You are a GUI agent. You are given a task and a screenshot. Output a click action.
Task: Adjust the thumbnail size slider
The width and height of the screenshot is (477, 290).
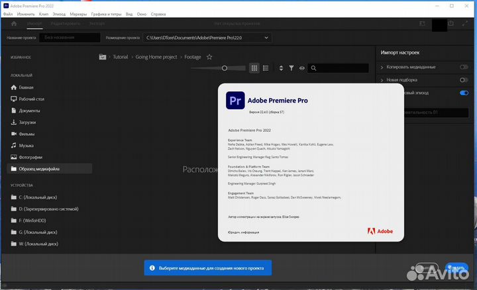pos(225,68)
